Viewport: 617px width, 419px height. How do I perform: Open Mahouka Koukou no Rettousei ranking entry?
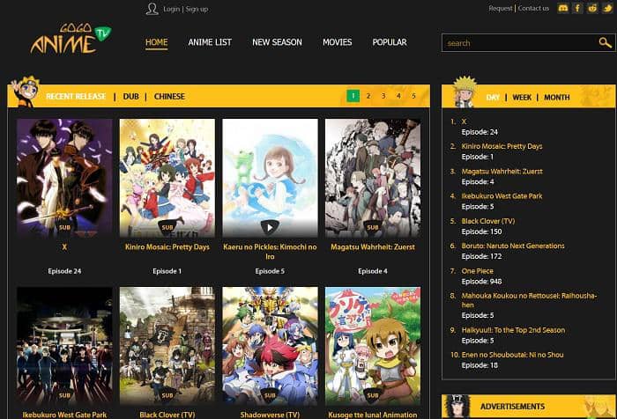click(529, 300)
